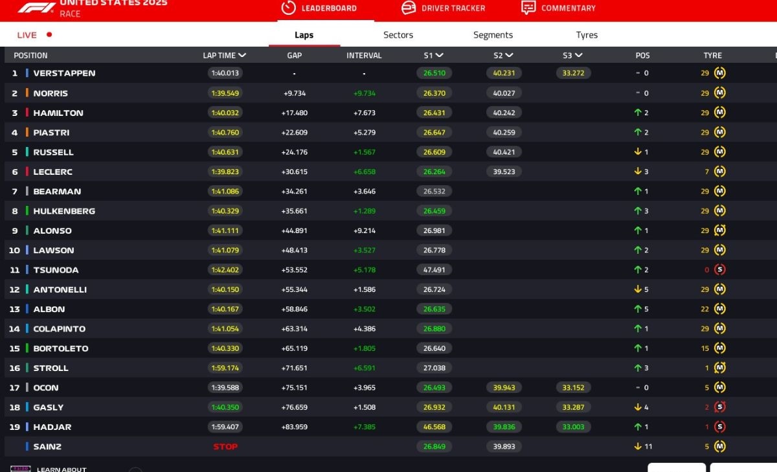The image size is (777, 472).
Task: Open the S2 column dropdown chevron
Action: (x=509, y=56)
